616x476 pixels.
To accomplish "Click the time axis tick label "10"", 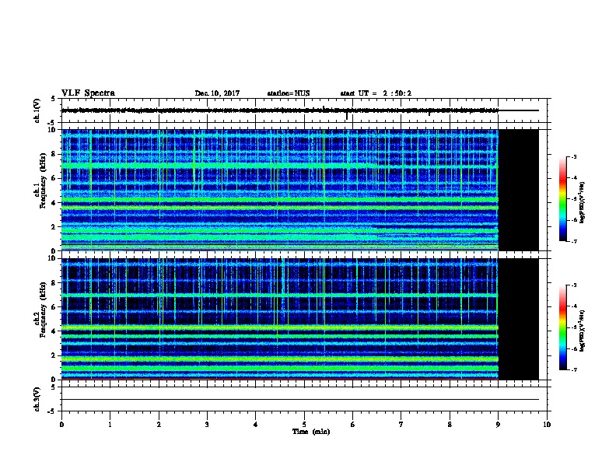I will (x=547, y=424).
